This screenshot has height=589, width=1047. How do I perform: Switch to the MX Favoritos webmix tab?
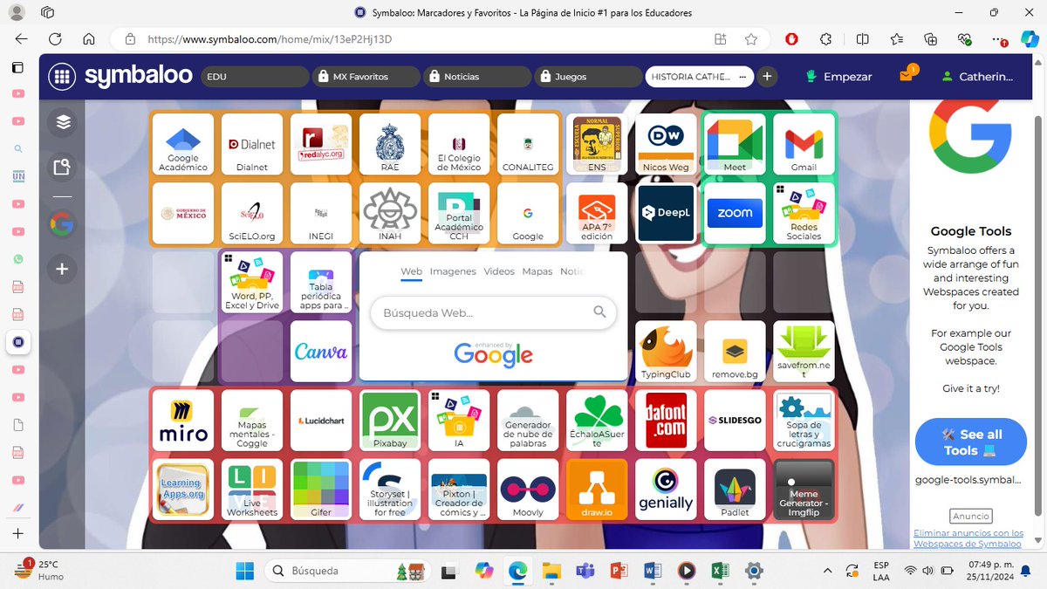click(x=366, y=77)
